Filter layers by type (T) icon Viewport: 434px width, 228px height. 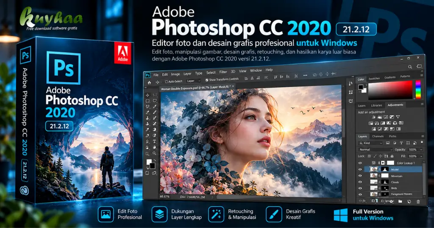(x=401, y=143)
